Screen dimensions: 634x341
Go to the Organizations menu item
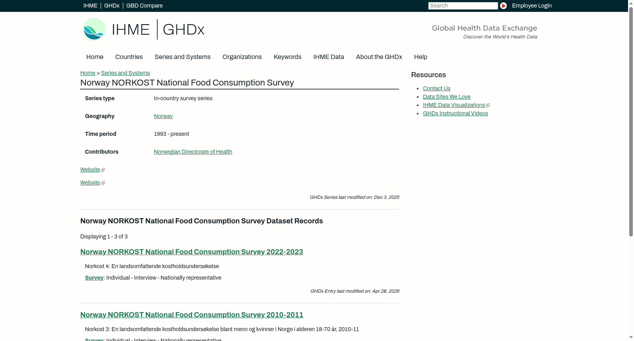tap(242, 57)
